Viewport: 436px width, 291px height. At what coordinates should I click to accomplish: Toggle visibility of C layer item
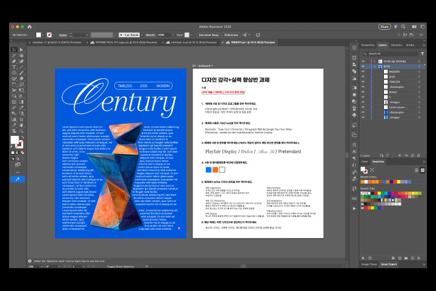point(363,97)
